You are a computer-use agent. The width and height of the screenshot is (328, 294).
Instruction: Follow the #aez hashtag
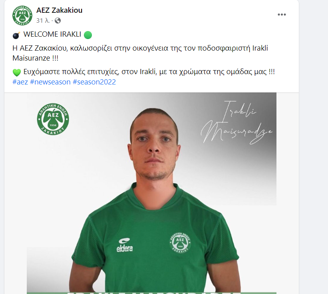click(x=20, y=82)
